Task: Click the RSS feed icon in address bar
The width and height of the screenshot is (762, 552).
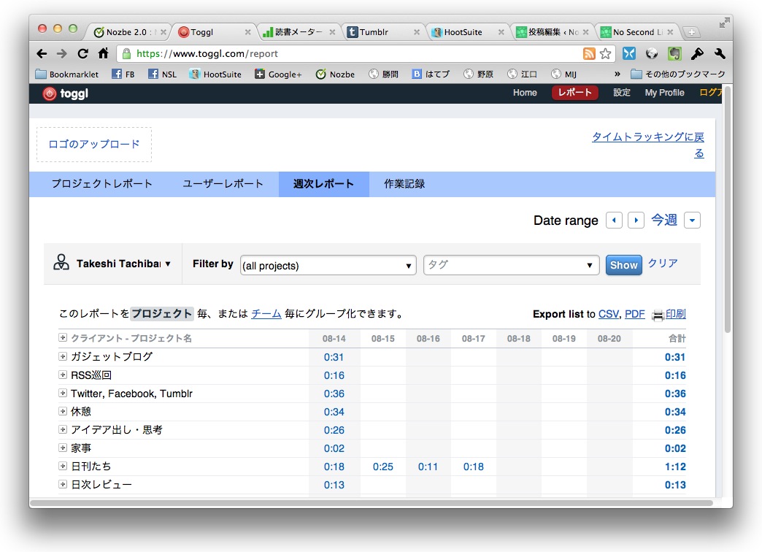Action: click(x=588, y=53)
